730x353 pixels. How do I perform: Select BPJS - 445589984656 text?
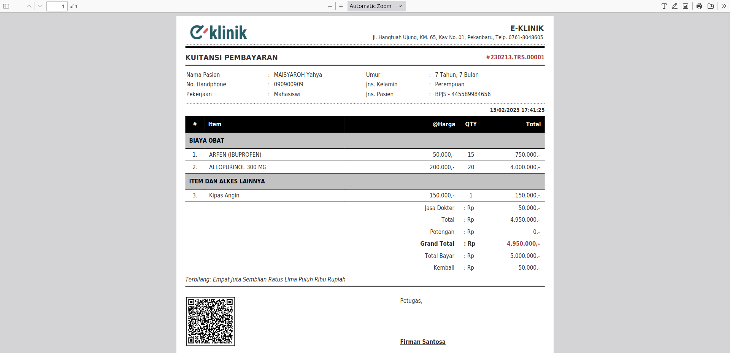pyautogui.click(x=463, y=94)
